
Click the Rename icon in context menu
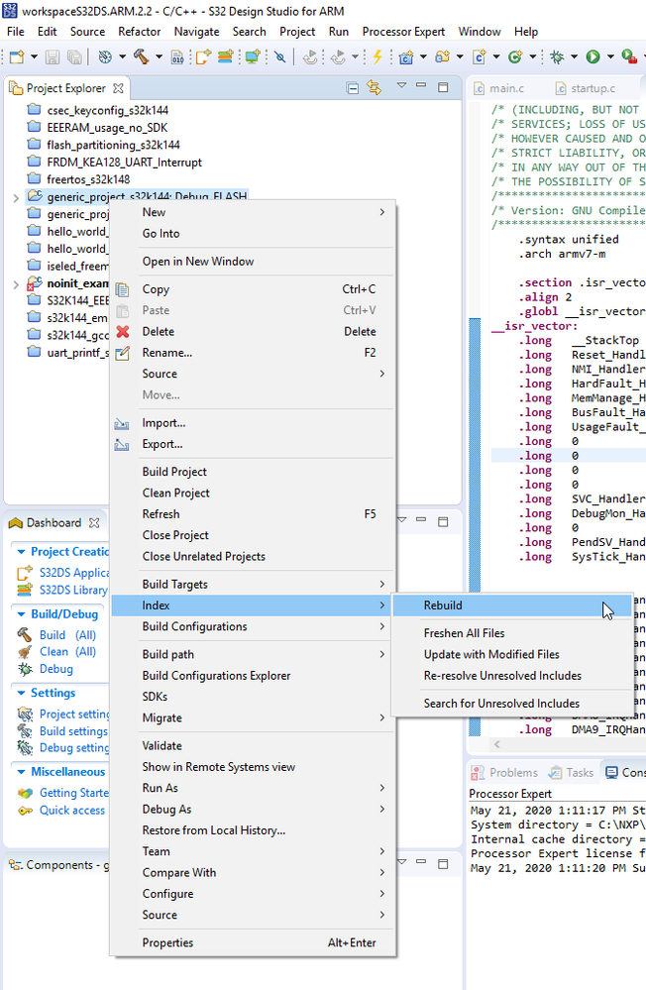123,353
